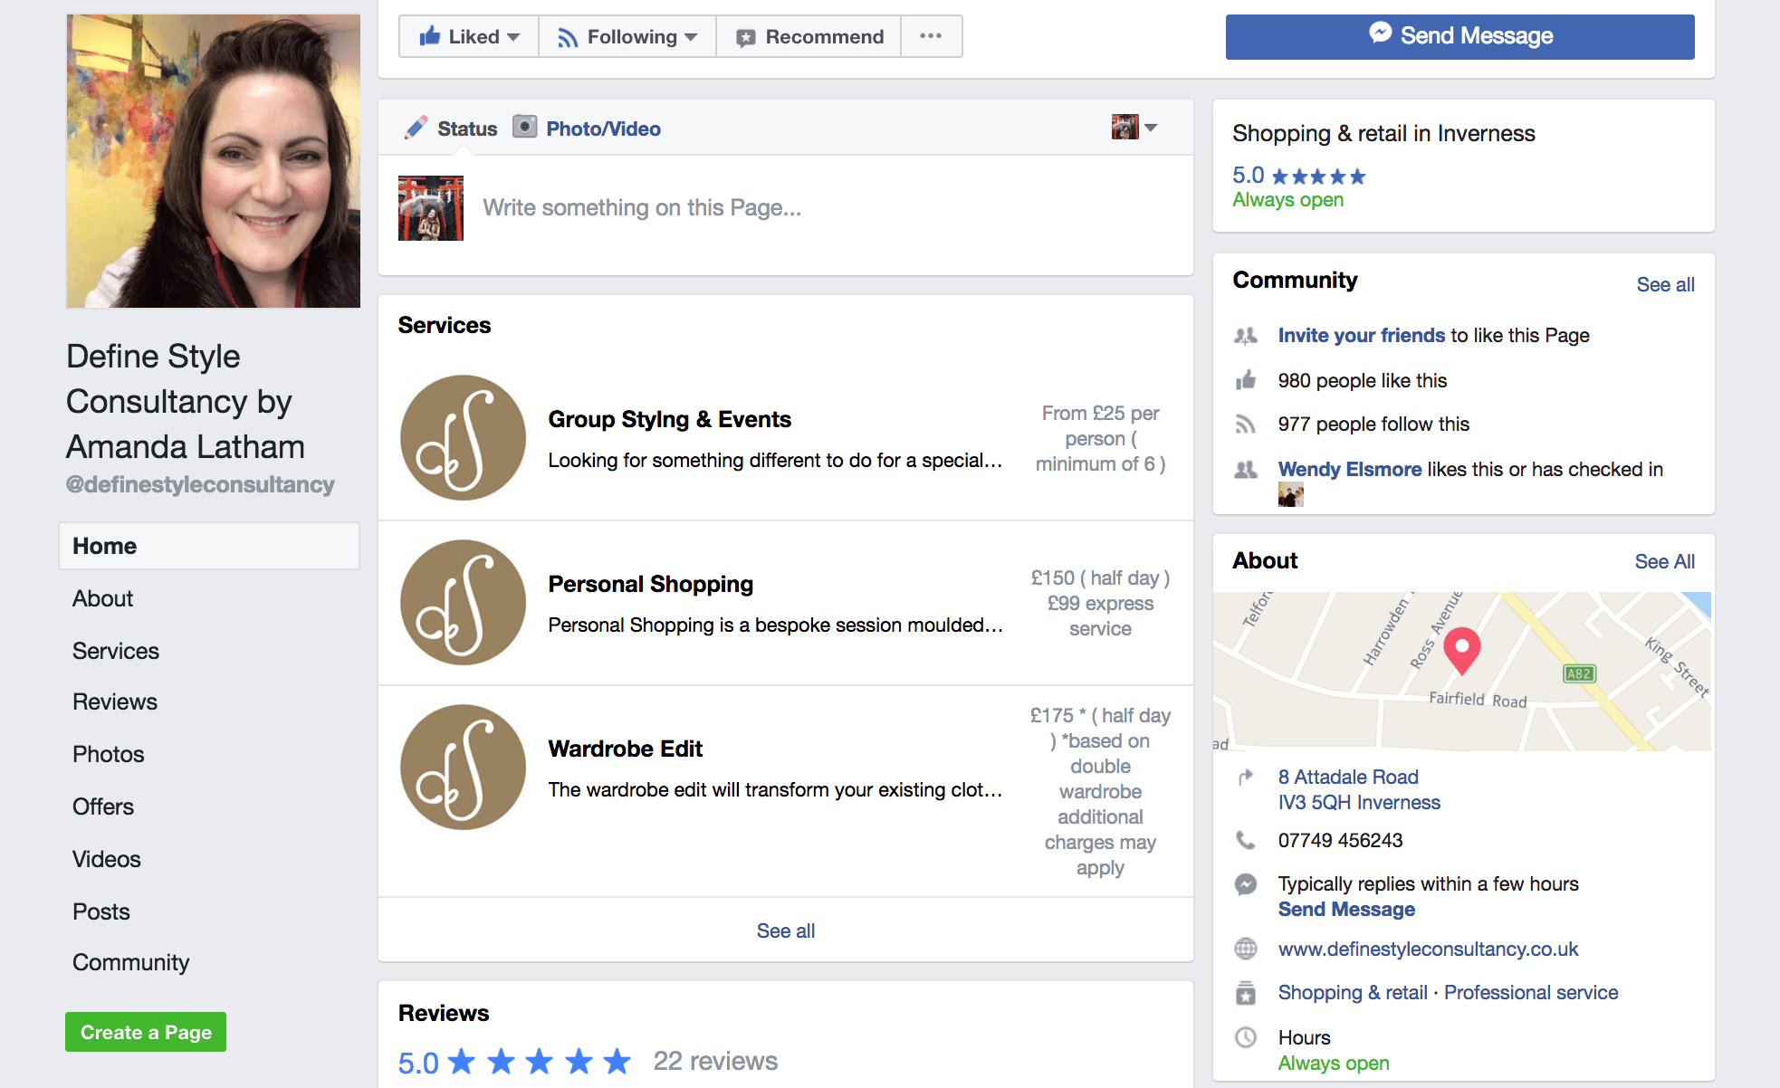
Task: Open Posts in the page sidebar
Action: [101, 911]
